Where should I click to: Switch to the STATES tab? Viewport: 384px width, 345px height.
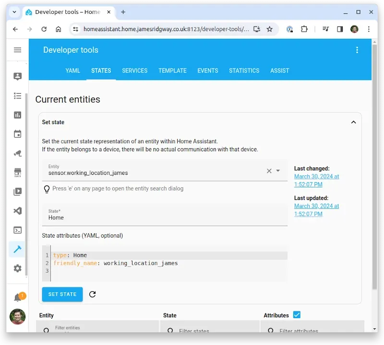click(101, 70)
